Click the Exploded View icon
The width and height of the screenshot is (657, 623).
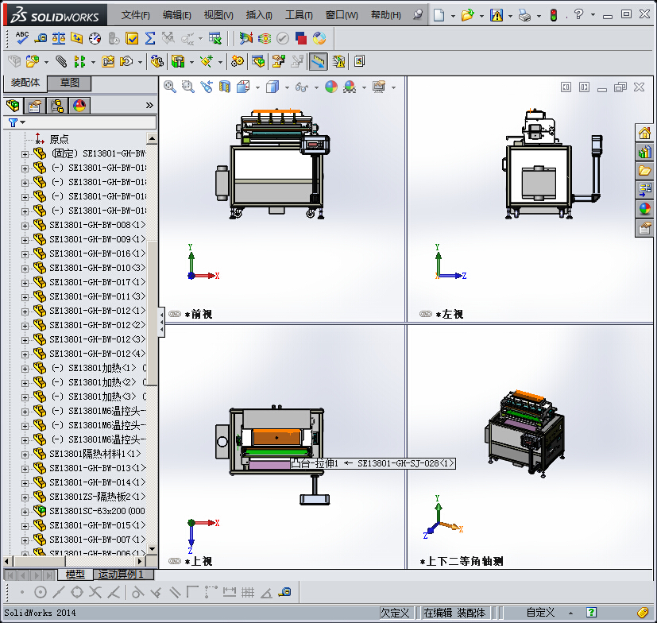coord(278,62)
